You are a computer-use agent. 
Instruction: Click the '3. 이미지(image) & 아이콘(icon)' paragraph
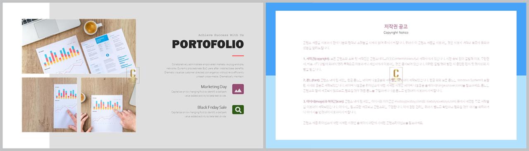point(396,107)
